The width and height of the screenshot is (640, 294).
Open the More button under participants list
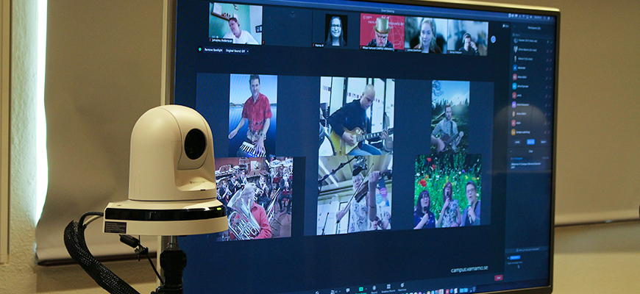(544, 142)
